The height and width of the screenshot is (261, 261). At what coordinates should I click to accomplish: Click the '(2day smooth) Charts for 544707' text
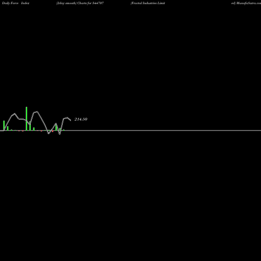(80, 3)
